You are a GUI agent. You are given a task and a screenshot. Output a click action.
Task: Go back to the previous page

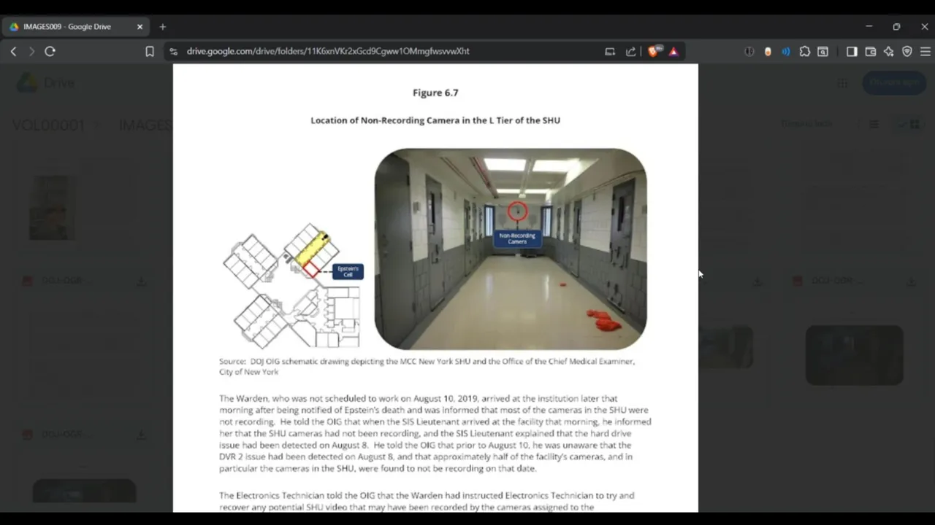(13, 51)
